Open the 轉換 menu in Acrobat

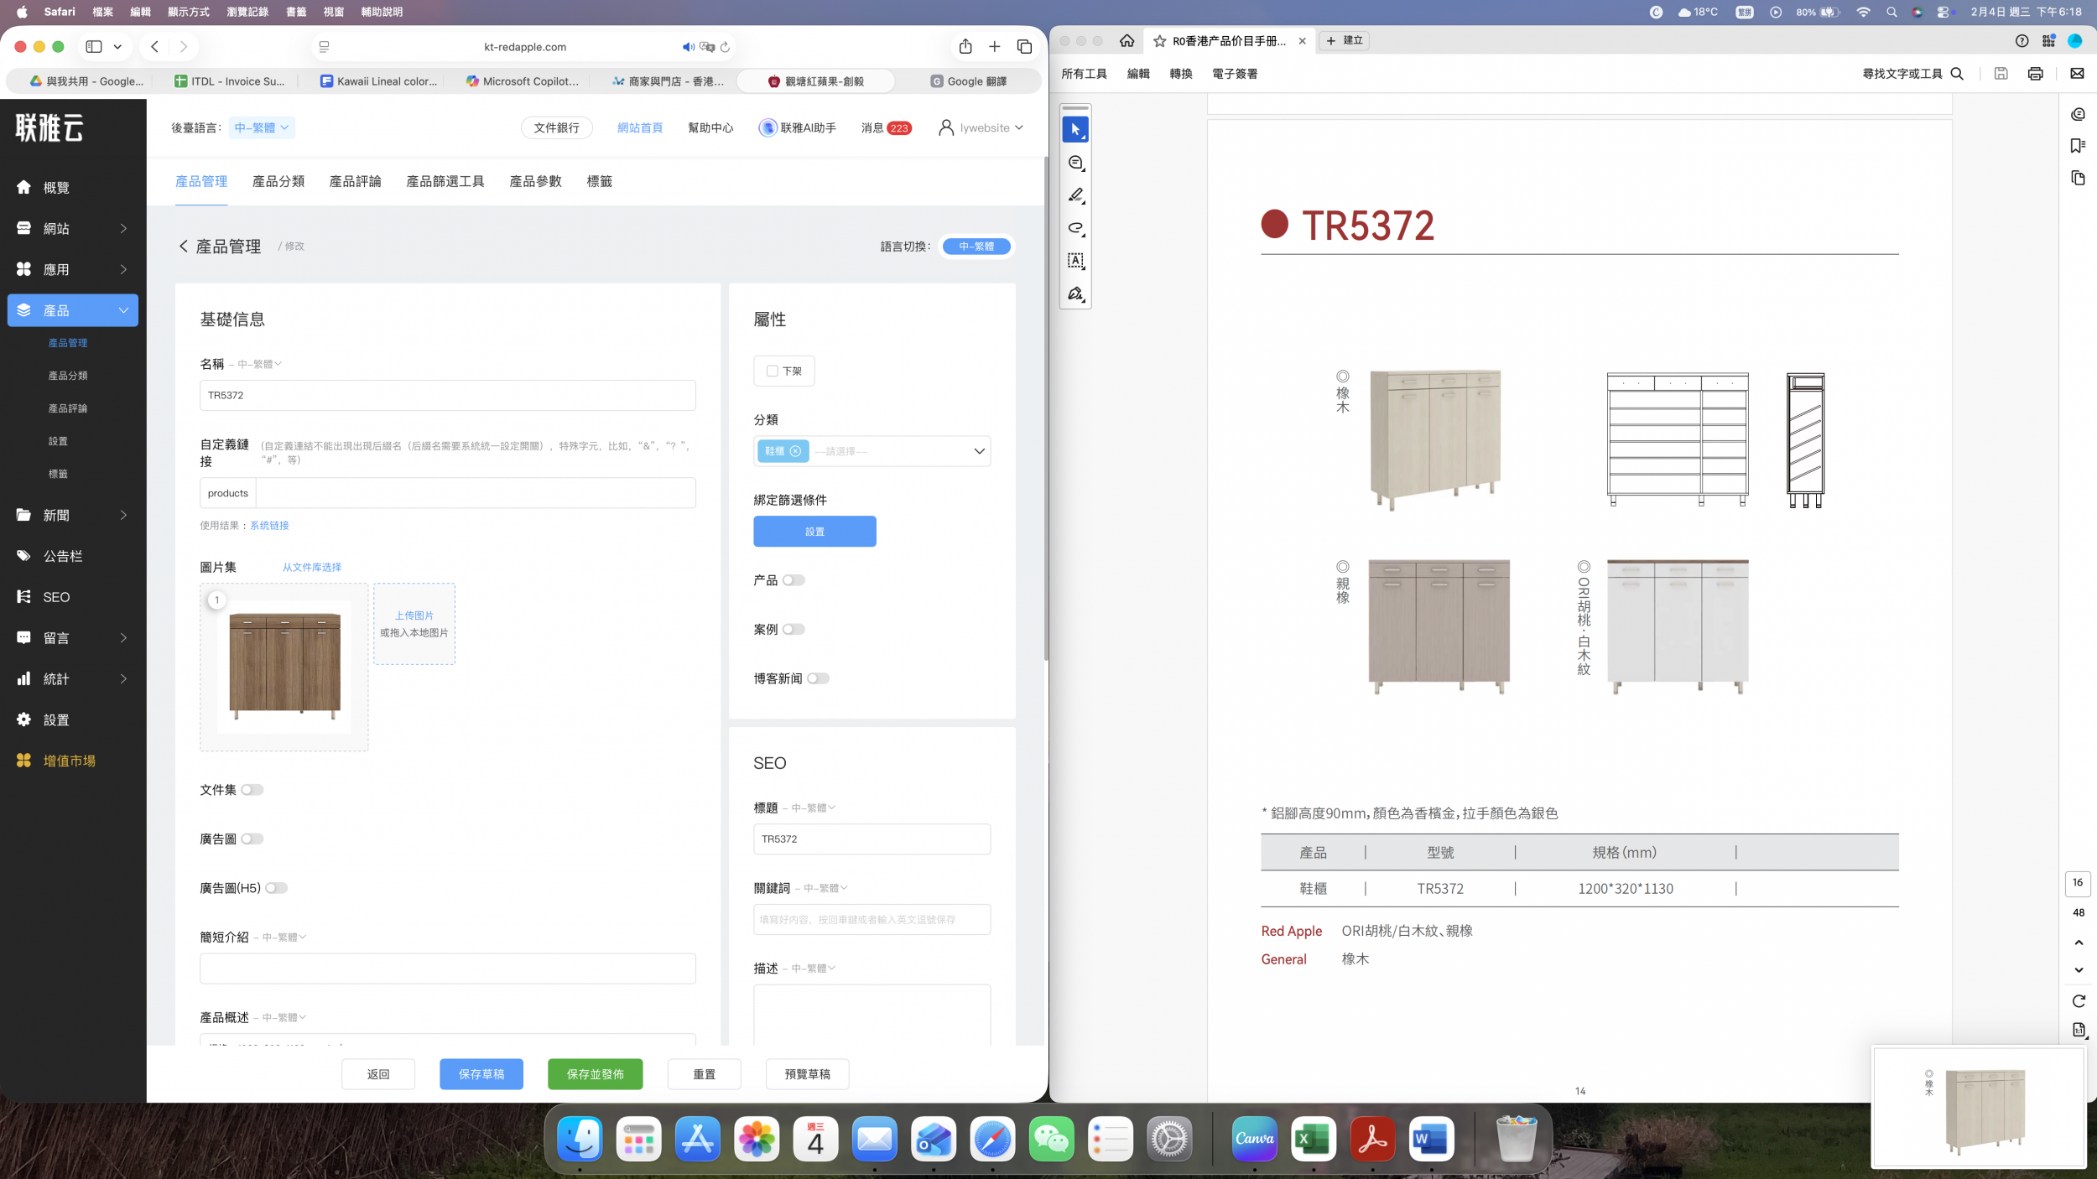[x=1180, y=74]
